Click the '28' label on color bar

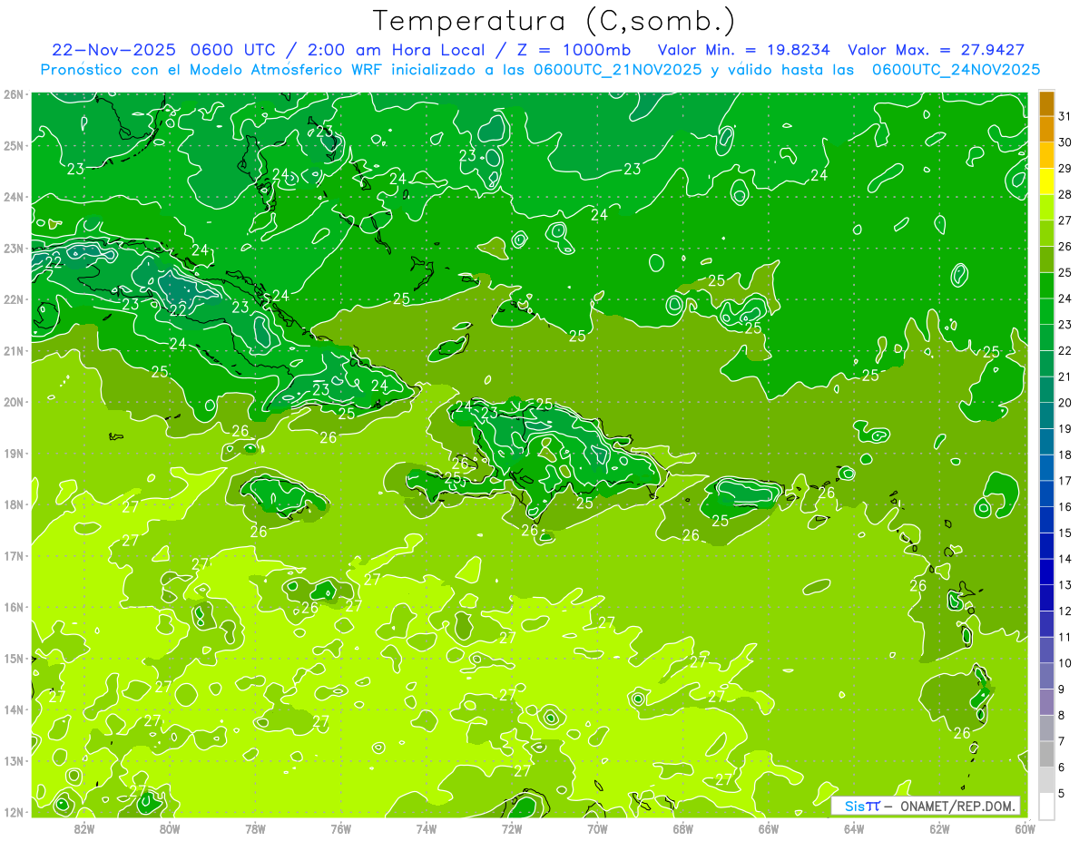click(1065, 194)
